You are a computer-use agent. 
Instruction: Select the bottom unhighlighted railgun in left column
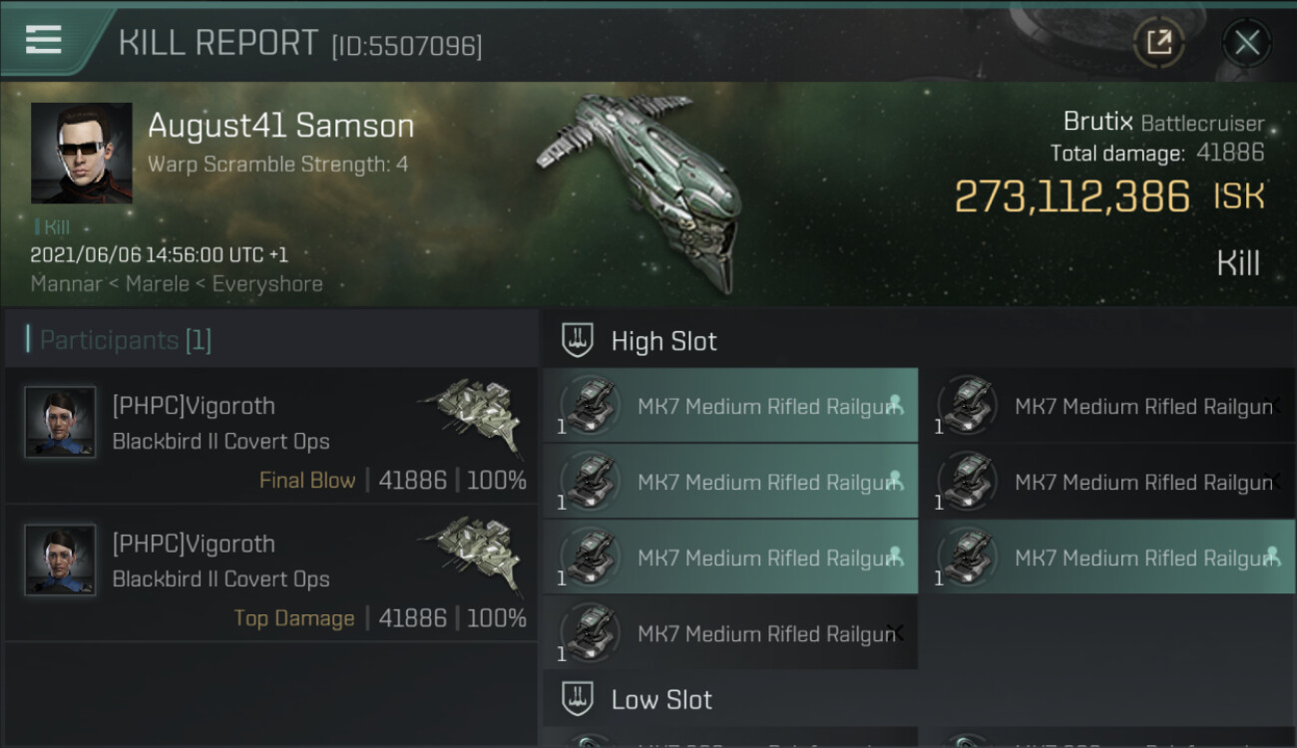coord(730,633)
